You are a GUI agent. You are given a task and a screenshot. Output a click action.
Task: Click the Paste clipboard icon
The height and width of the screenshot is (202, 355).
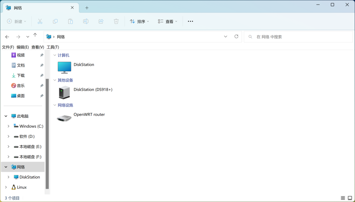70,21
